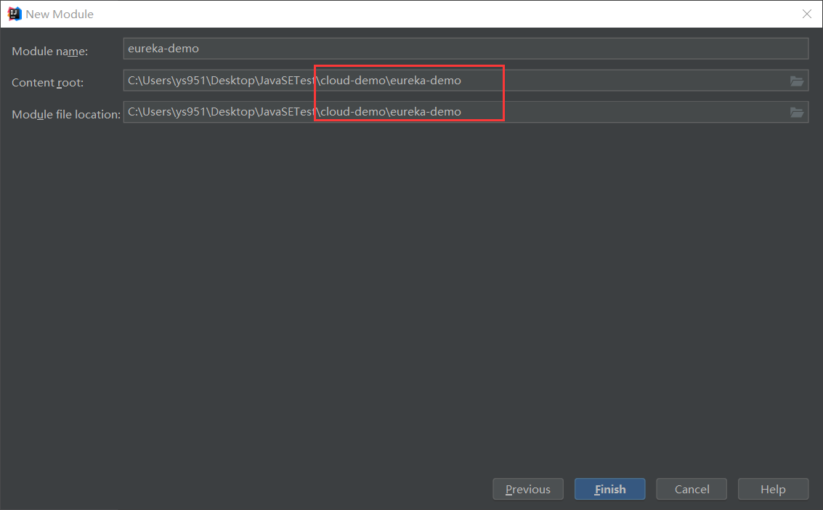Click the "Content root:" label
Screen dimensions: 823x510
(x=48, y=82)
